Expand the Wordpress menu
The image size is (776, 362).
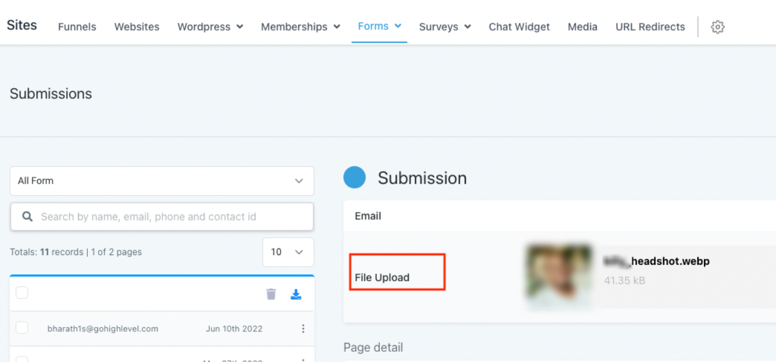210,27
